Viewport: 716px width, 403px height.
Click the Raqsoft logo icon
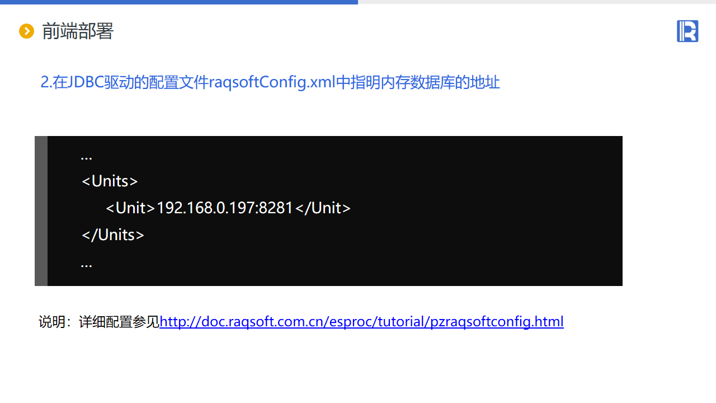687,31
